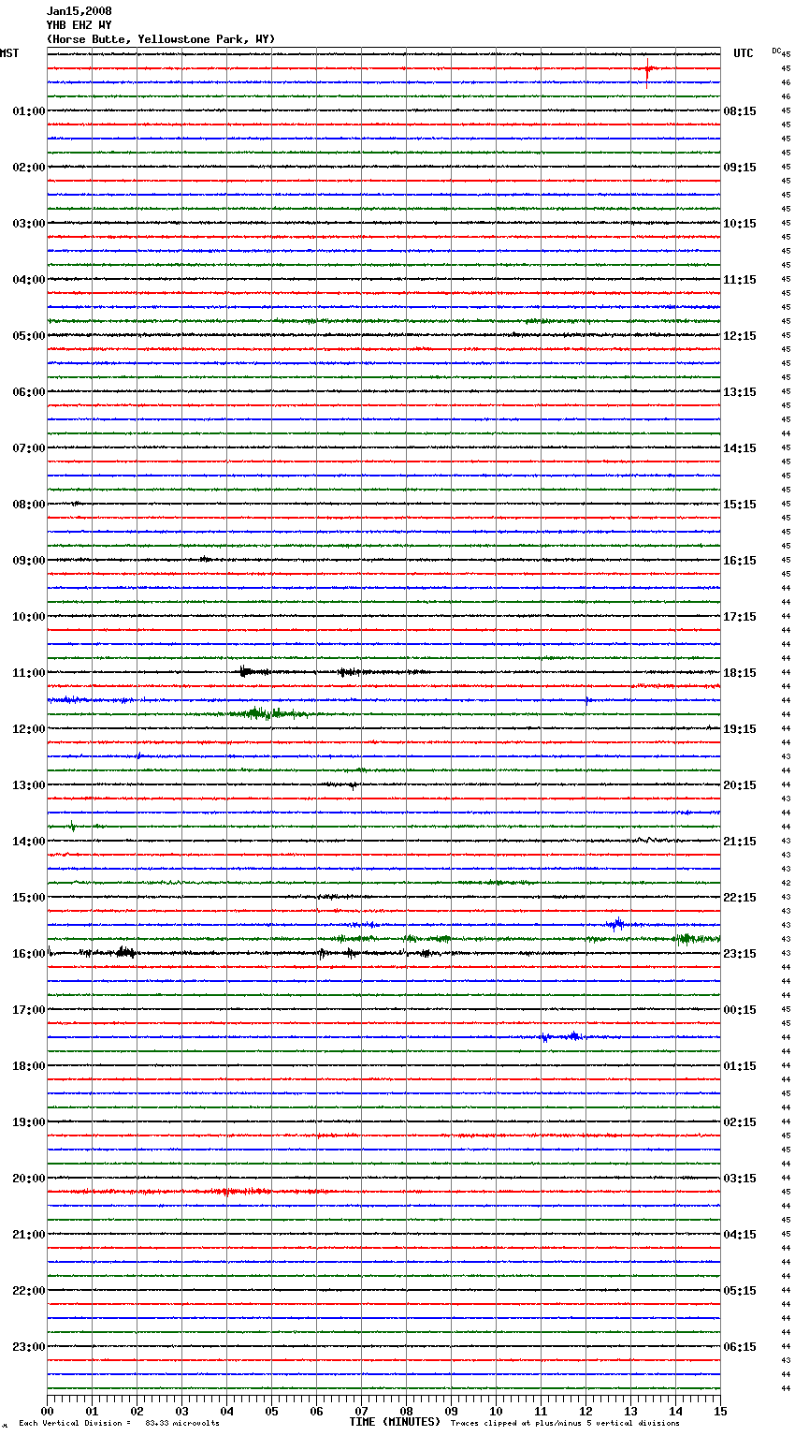Select the 10:00 MST time label
Screen dimensions: 795x1436
pos(29,617)
